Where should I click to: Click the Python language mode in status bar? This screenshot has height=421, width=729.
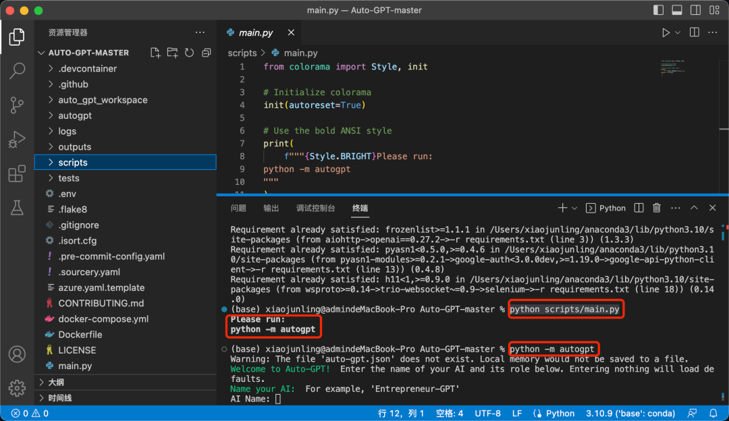tap(560, 414)
